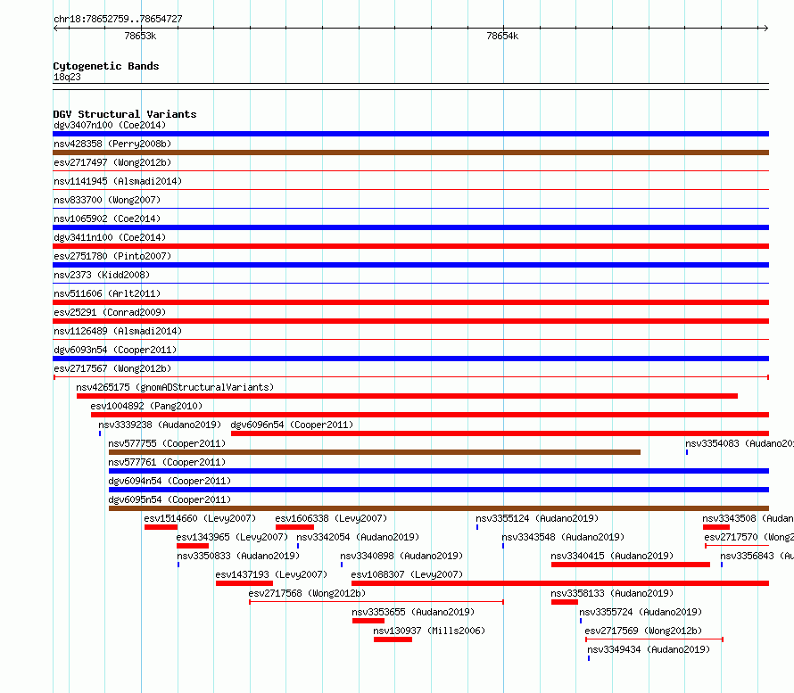Click the esv1514660 (Levy2007) label
The image size is (794, 693).
[x=200, y=518]
